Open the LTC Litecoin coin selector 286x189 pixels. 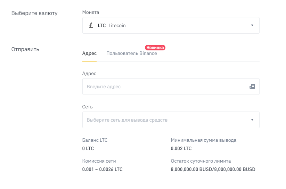coord(171,25)
